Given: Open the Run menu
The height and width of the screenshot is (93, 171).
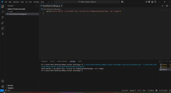Looking at the screenshot, I should 30,2.
